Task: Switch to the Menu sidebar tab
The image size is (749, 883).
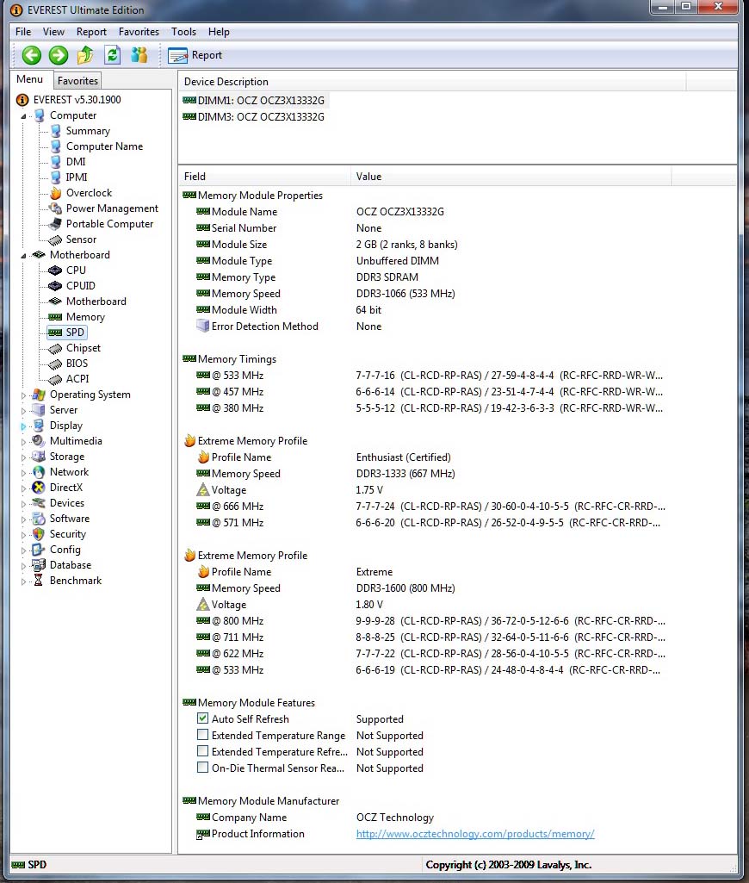Action: coord(30,79)
